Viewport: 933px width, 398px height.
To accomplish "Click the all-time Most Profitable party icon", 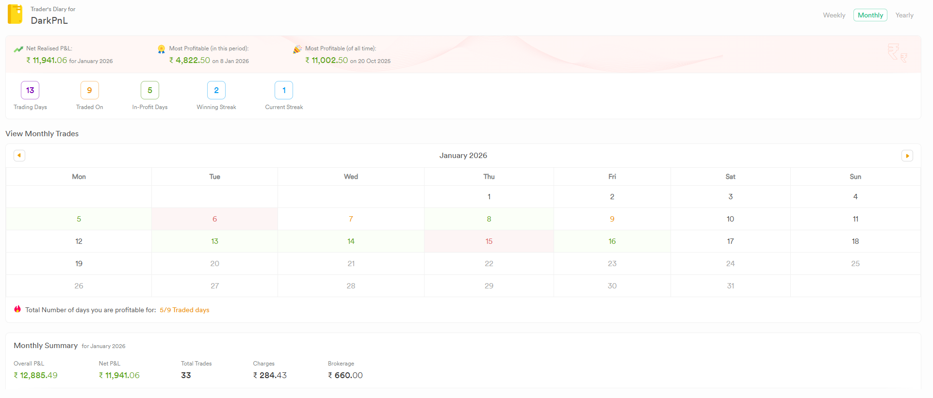I will pos(297,49).
